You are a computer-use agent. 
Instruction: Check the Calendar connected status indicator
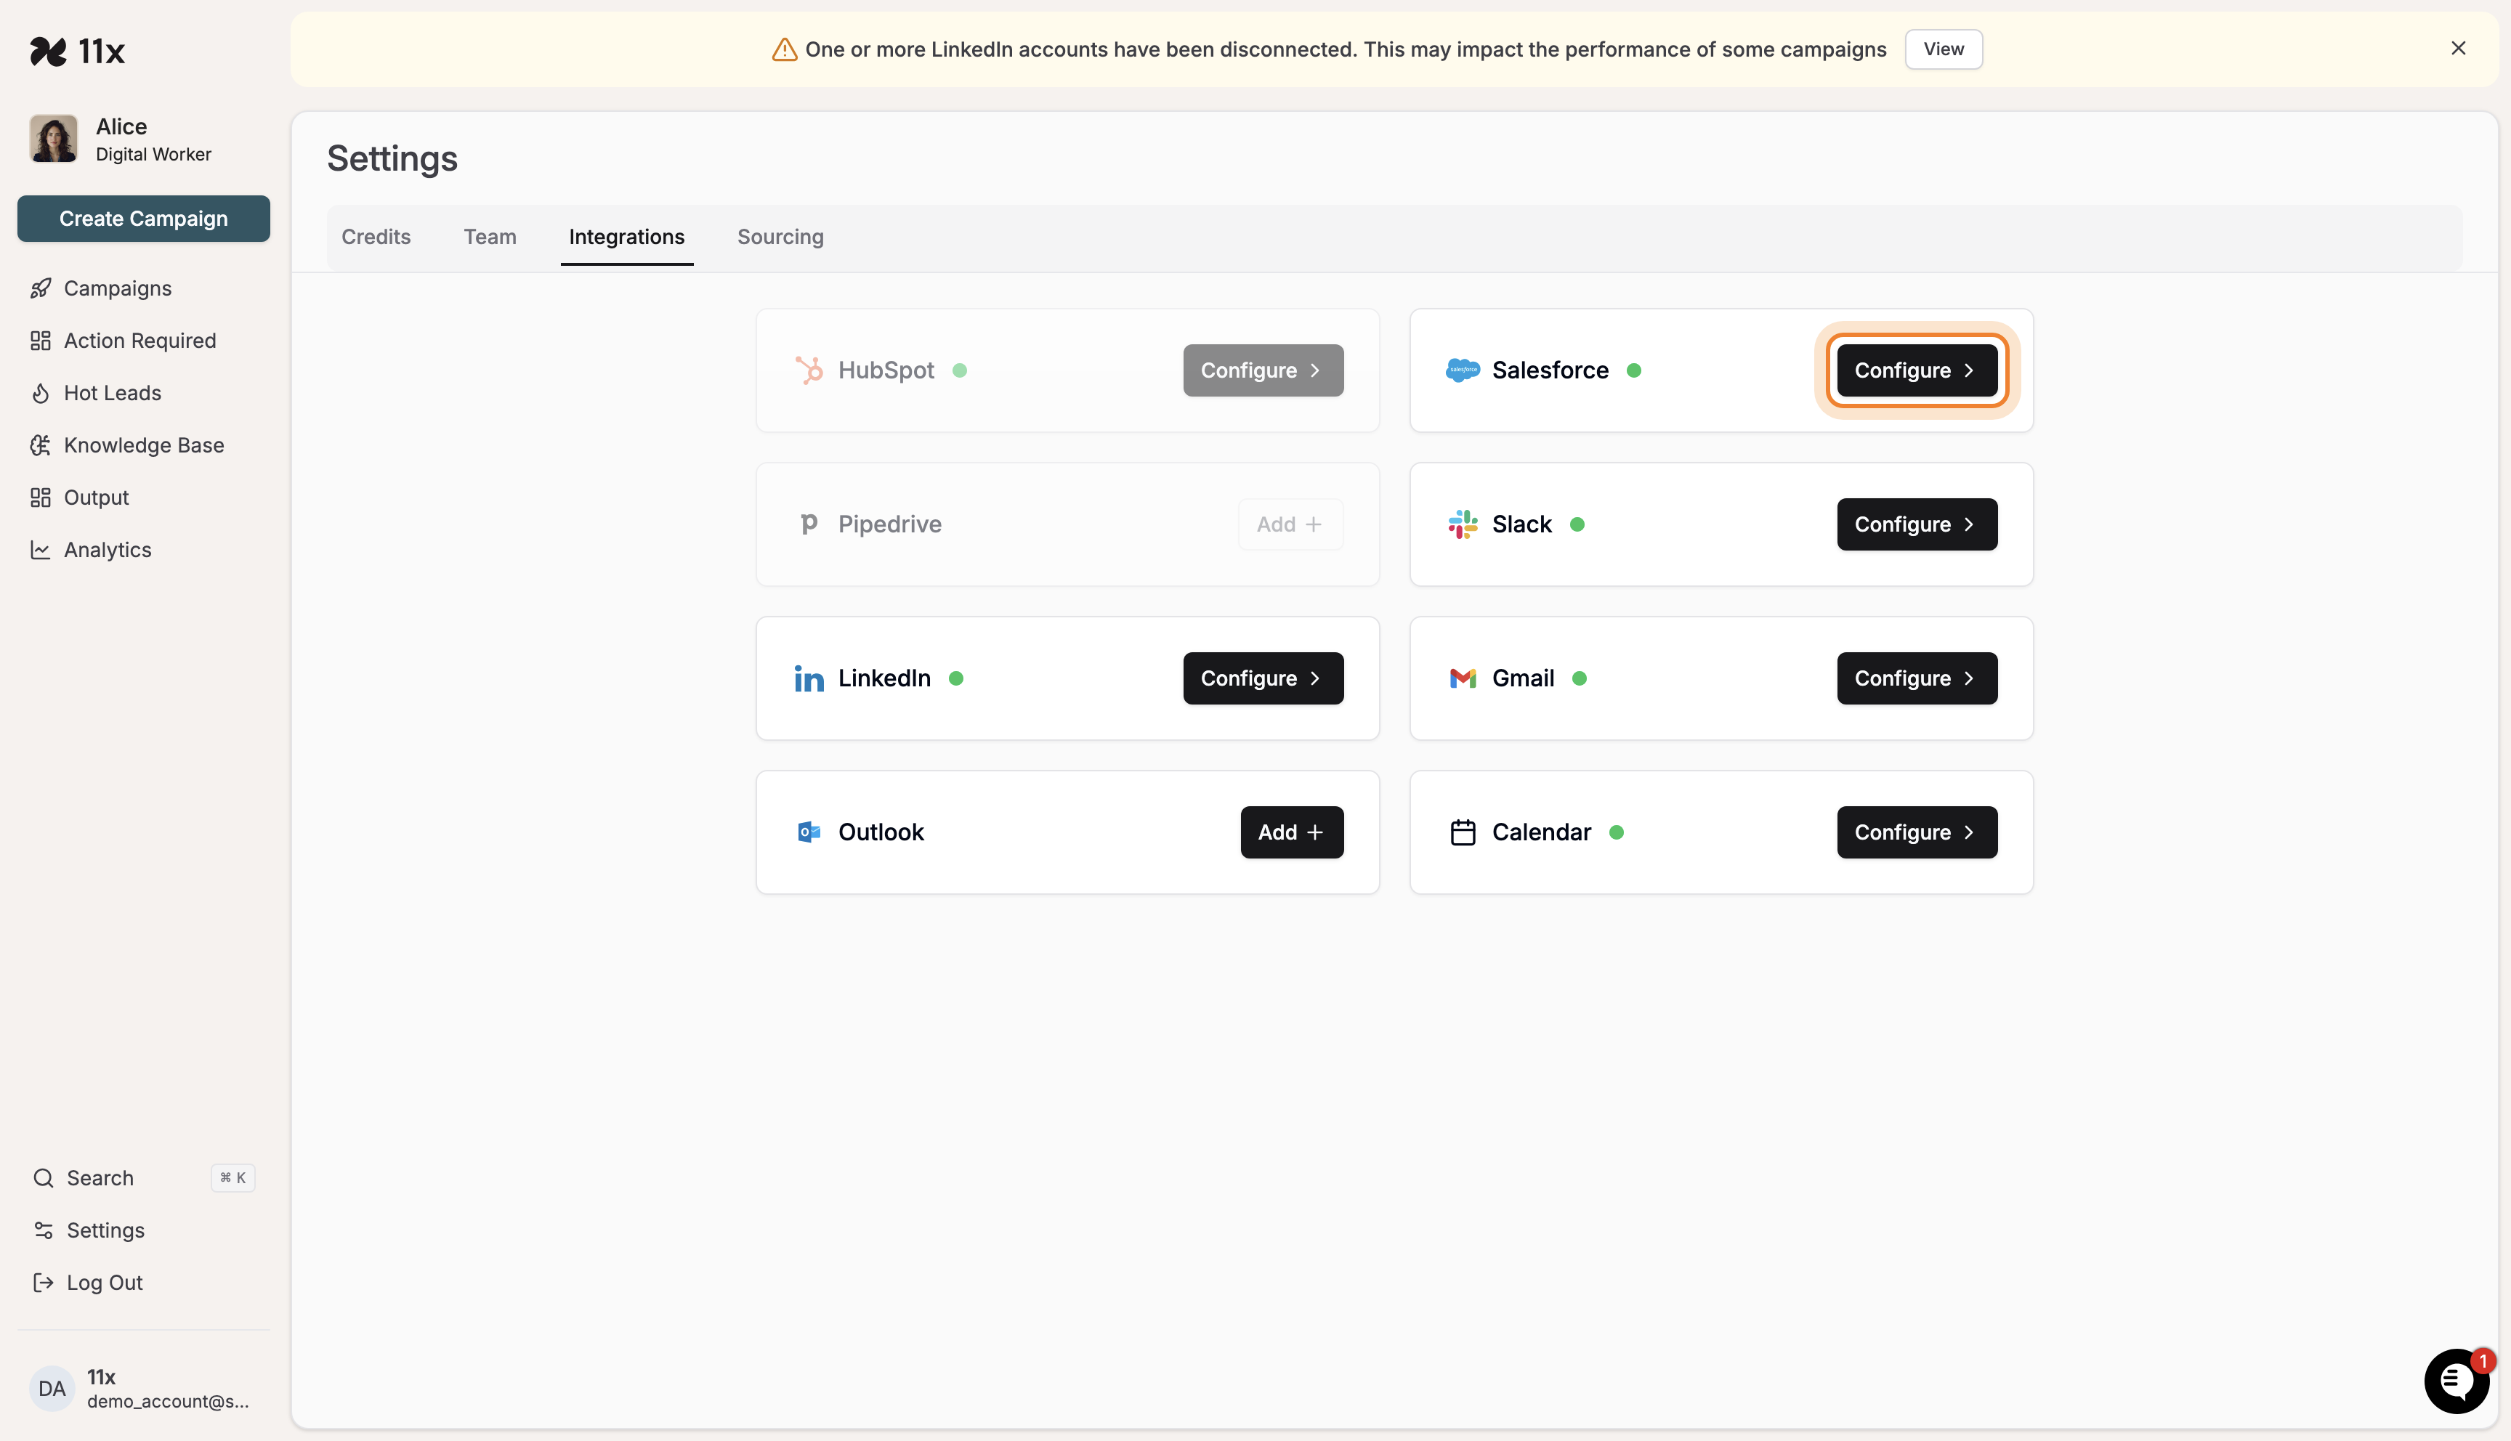coord(1618,832)
